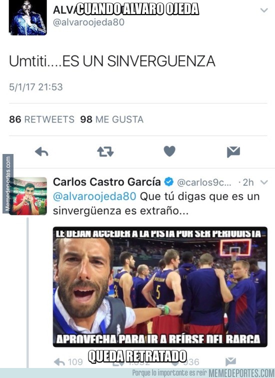Viewport: 275px width, 378px height.
Task: Visit the MEMEDEPORTES.COM footer link
Action: 241,373
